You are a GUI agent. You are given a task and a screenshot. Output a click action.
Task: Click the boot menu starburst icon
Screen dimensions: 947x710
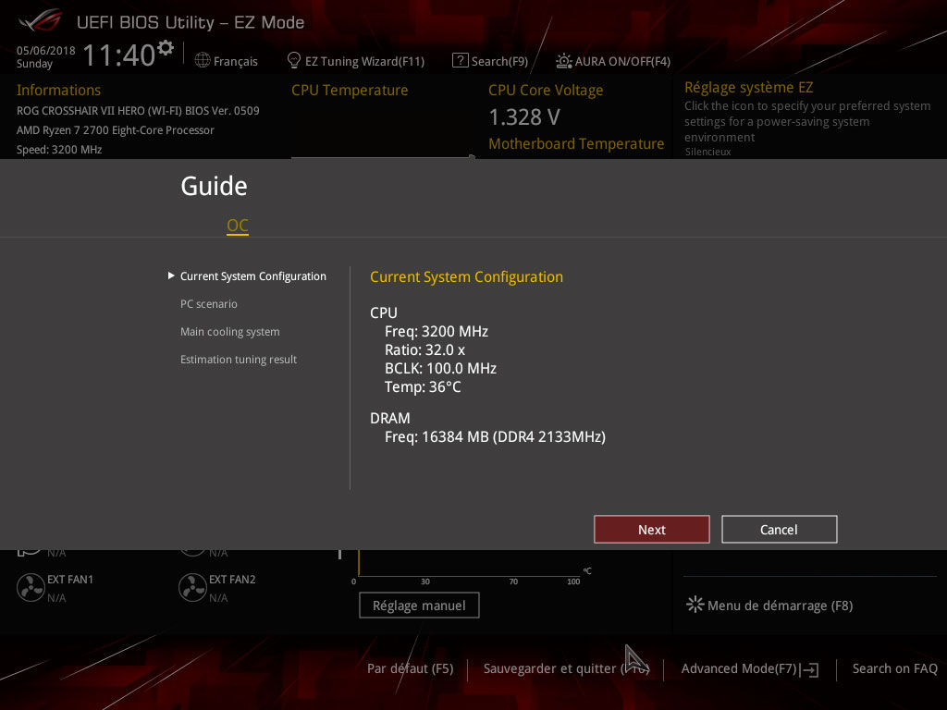(695, 605)
